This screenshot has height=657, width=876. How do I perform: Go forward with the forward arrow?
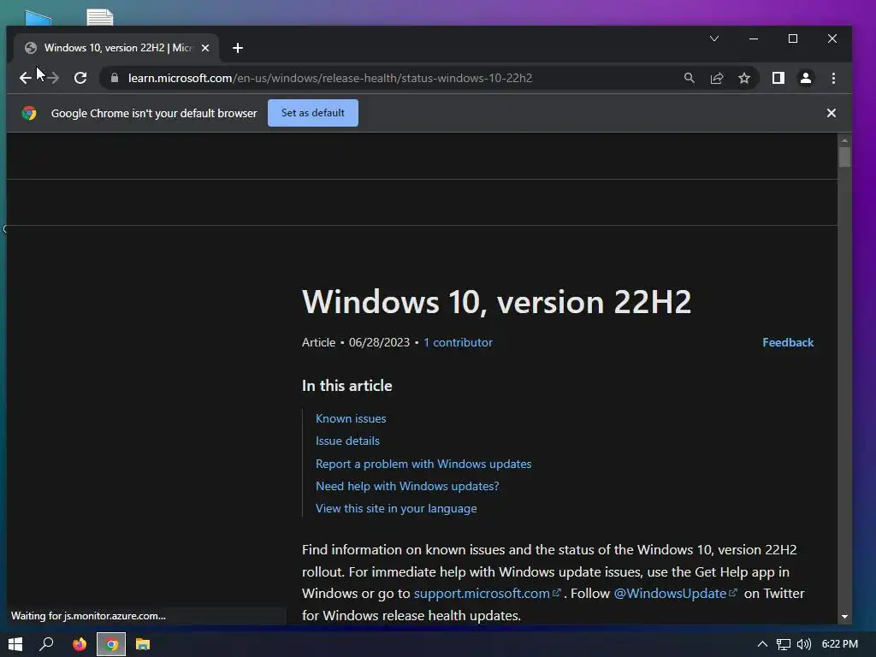[x=53, y=78]
